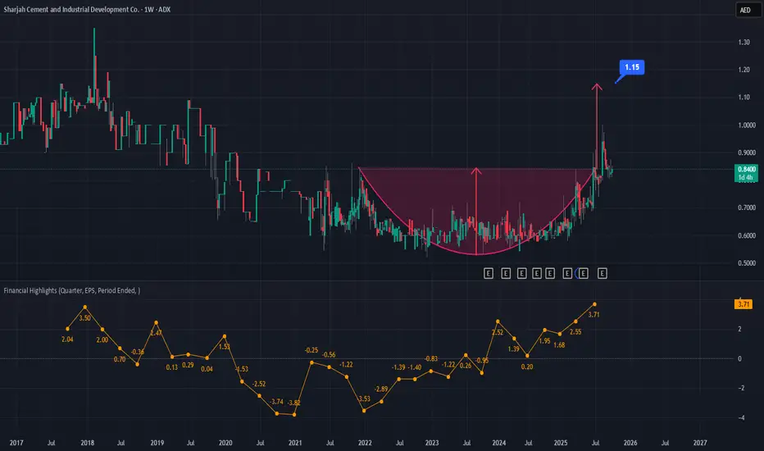Click the 2026 label on time axis

tap(630, 443)
